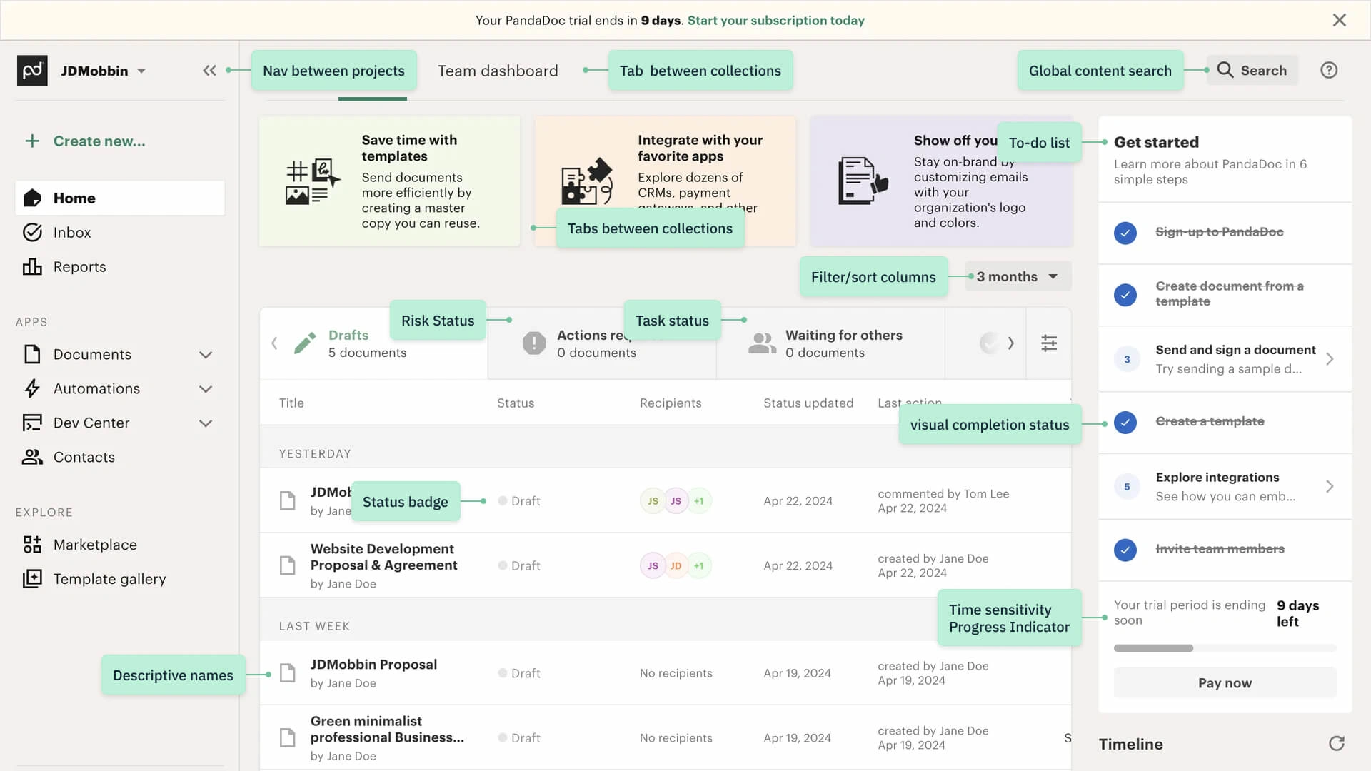Select the Waiting for others tab
The image size is (1371, 771).
pos(830,343)
